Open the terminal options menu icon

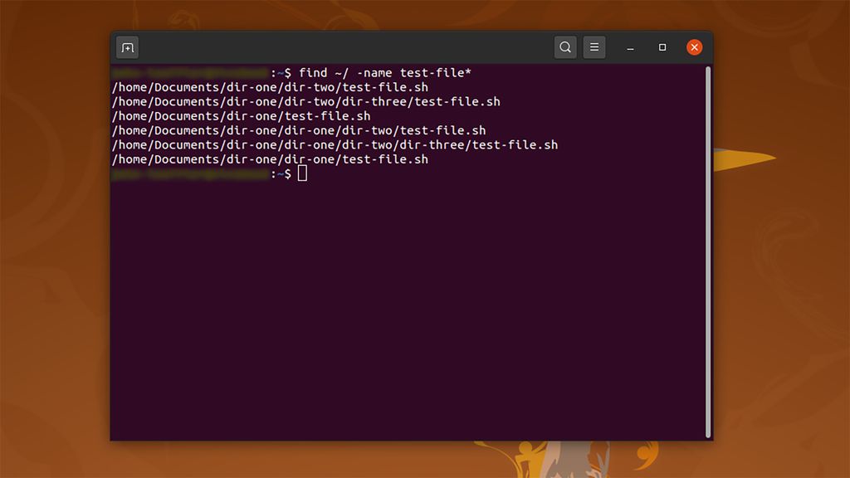[594, 47]
